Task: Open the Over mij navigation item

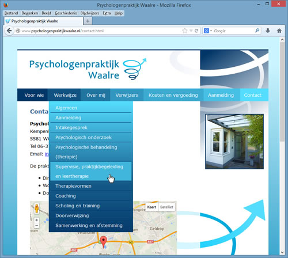Action: point(96,95)
